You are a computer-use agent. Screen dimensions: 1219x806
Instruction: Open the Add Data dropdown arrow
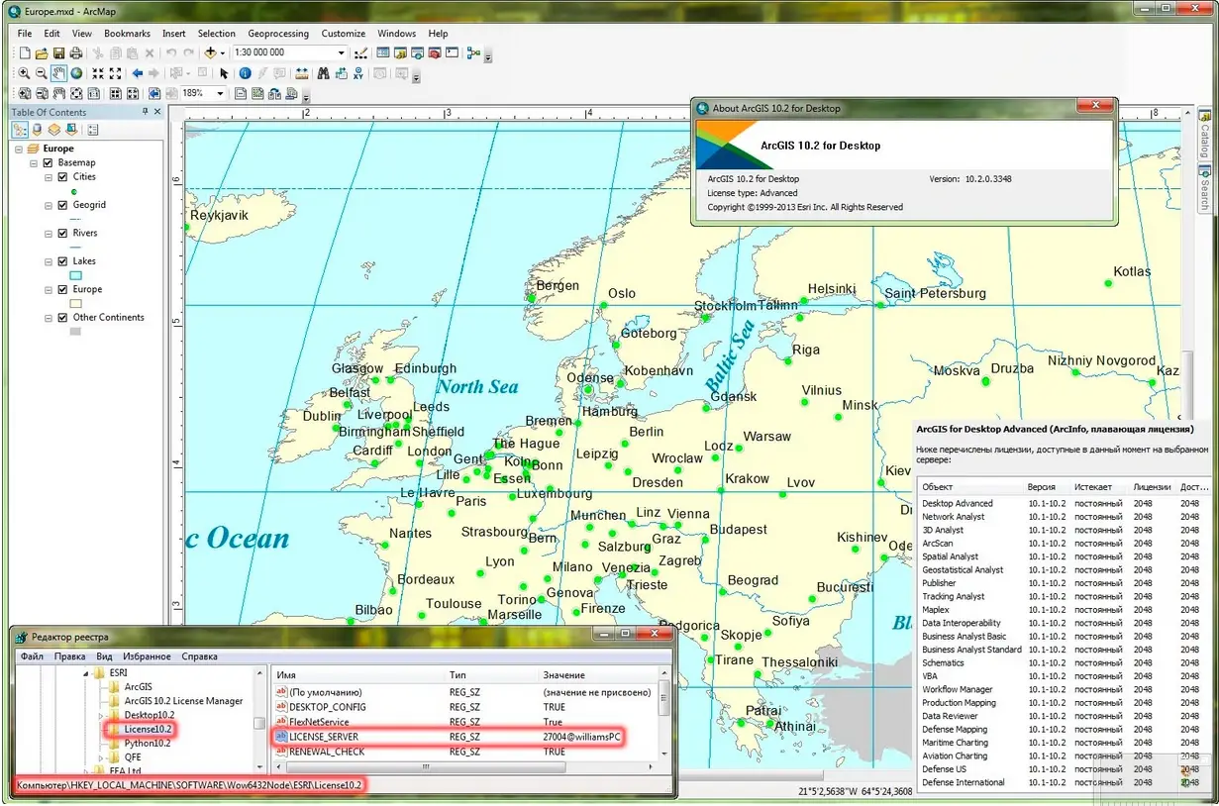click(223, 52)
